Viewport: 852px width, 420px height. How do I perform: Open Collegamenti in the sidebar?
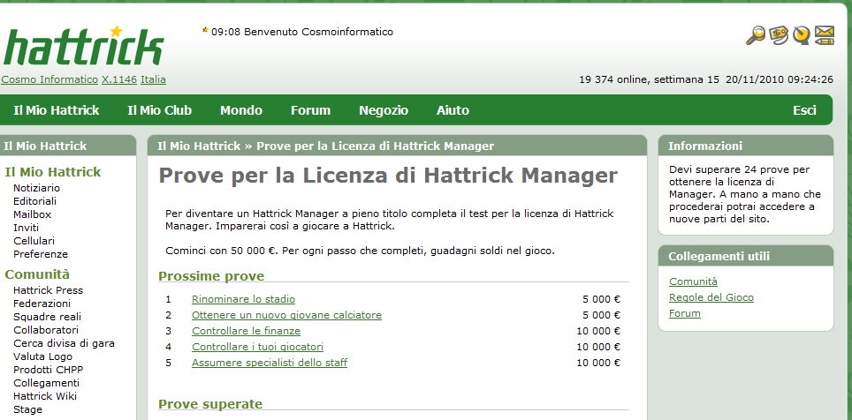point(46,383)
